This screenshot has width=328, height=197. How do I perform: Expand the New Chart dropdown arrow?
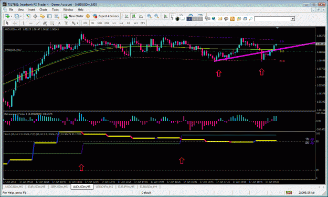click(11, 16)
